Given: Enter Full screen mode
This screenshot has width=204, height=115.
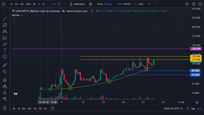Looking at the screenshot, I should [139, 4].
